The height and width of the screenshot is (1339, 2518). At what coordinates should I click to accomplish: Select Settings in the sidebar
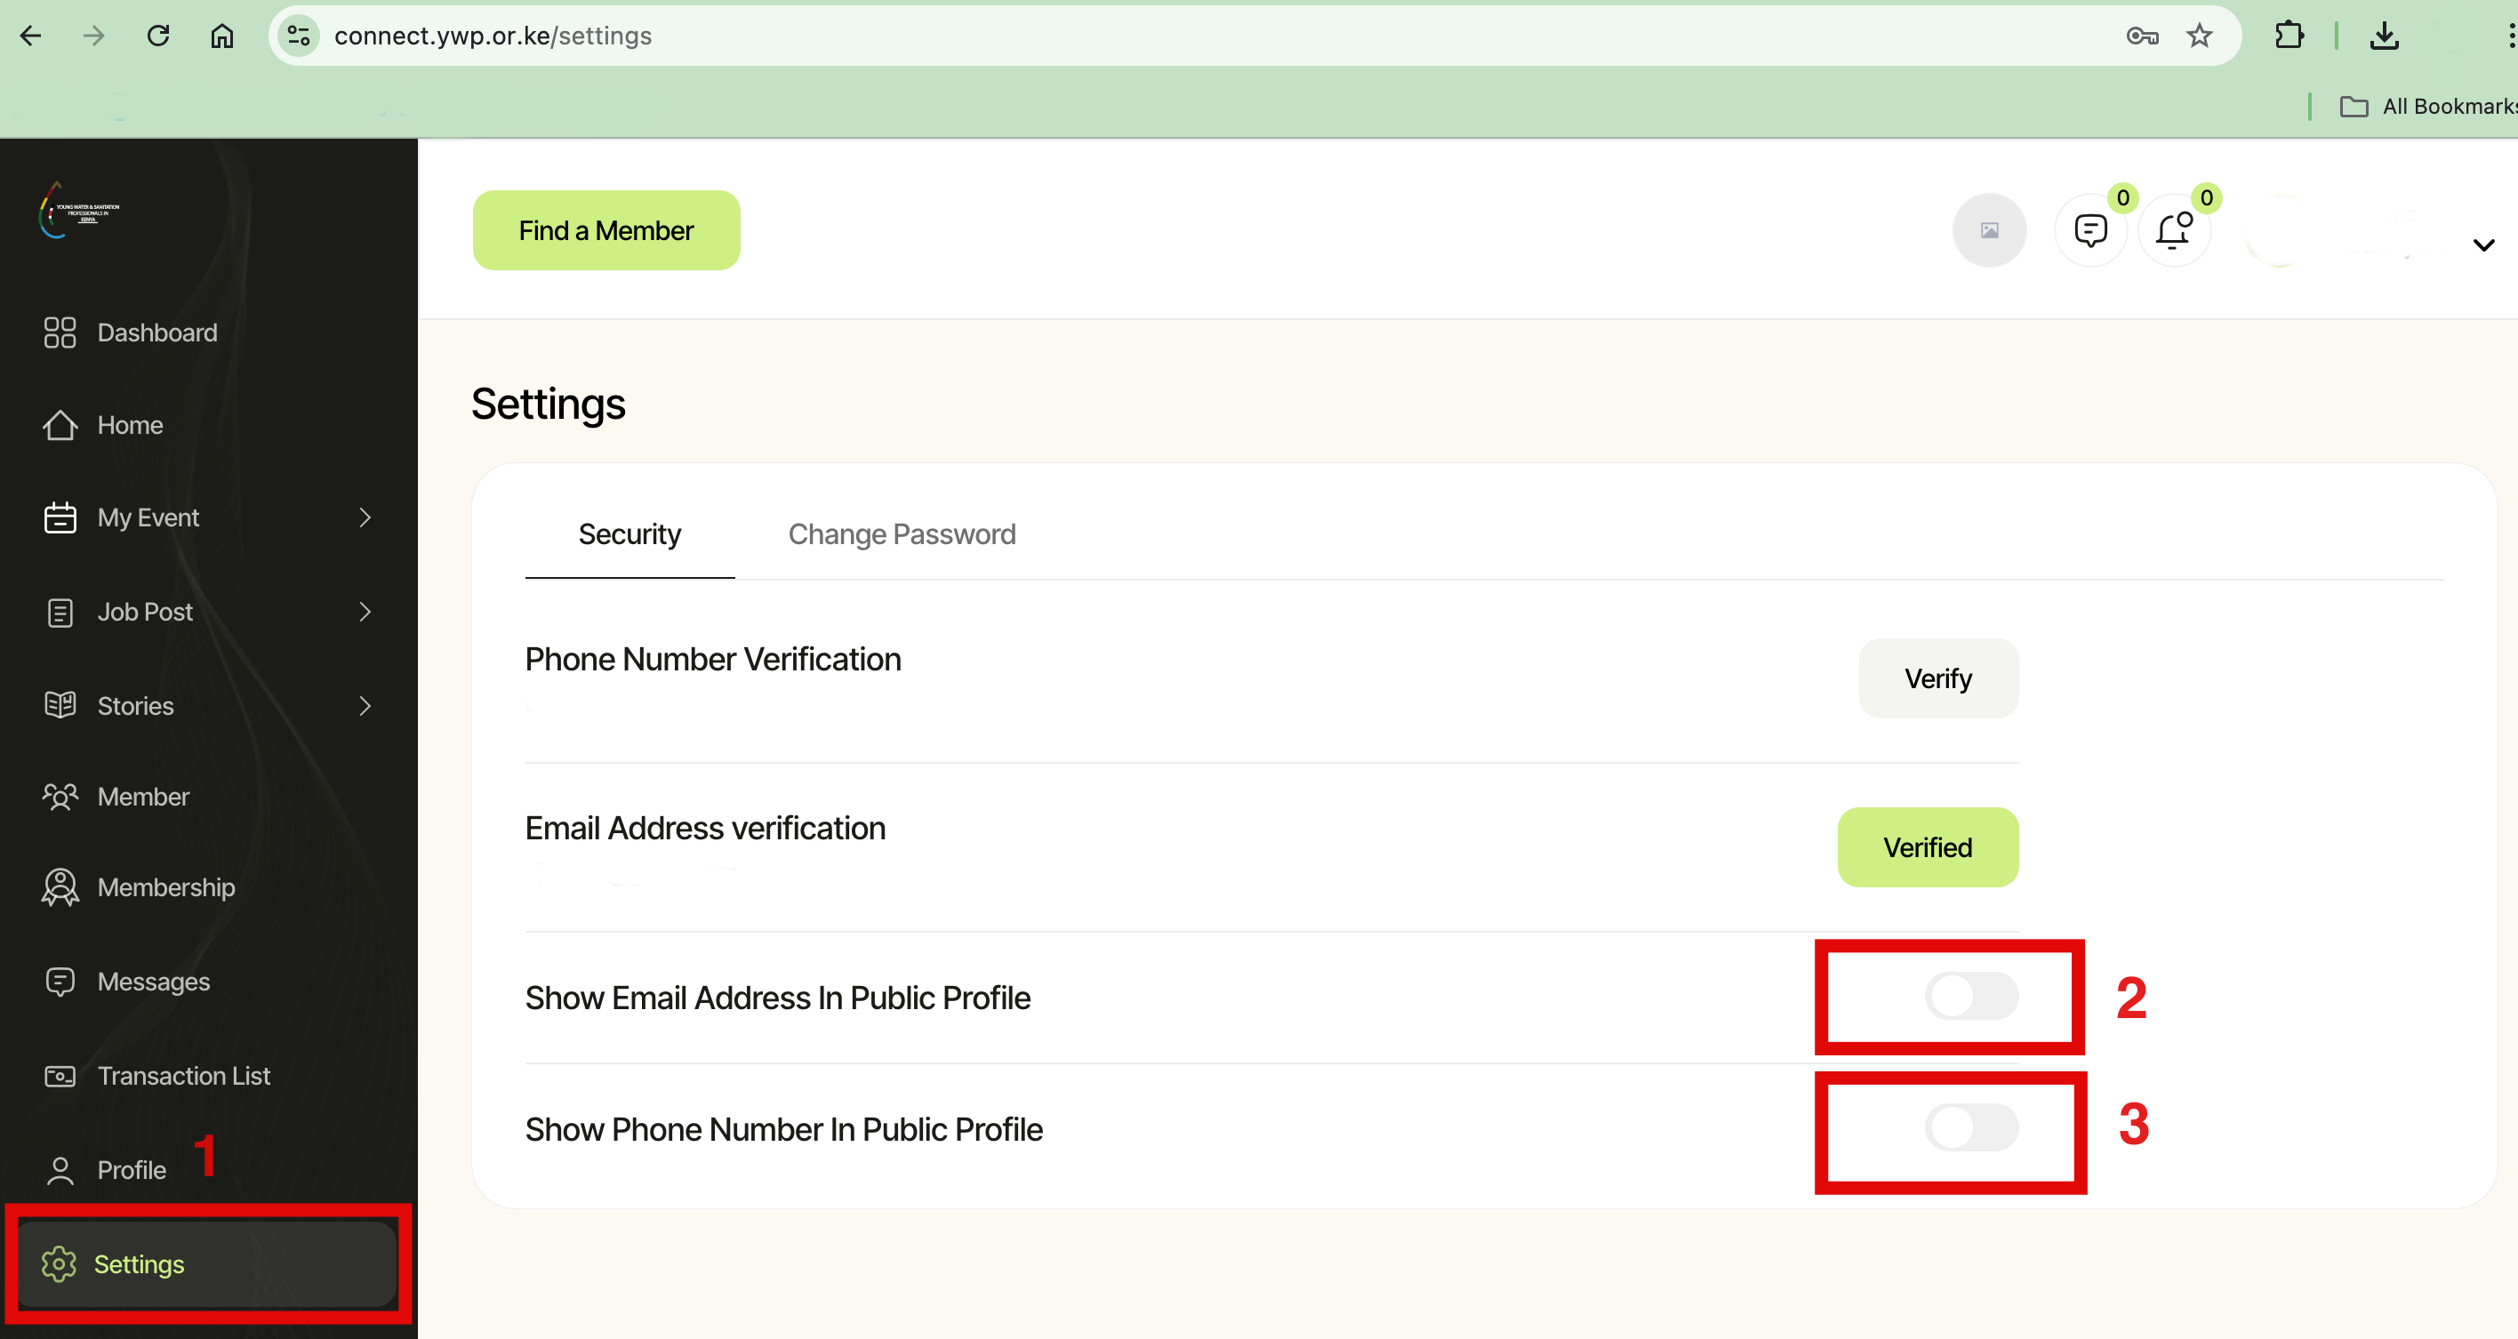click(x=207, y=1263)
